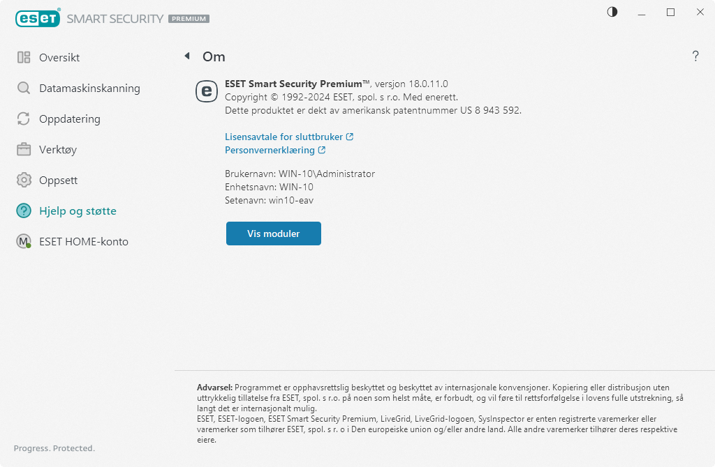Viewport: 715px width, 467px height.
Task: Open the Oppdatering section
Action: 70,119
